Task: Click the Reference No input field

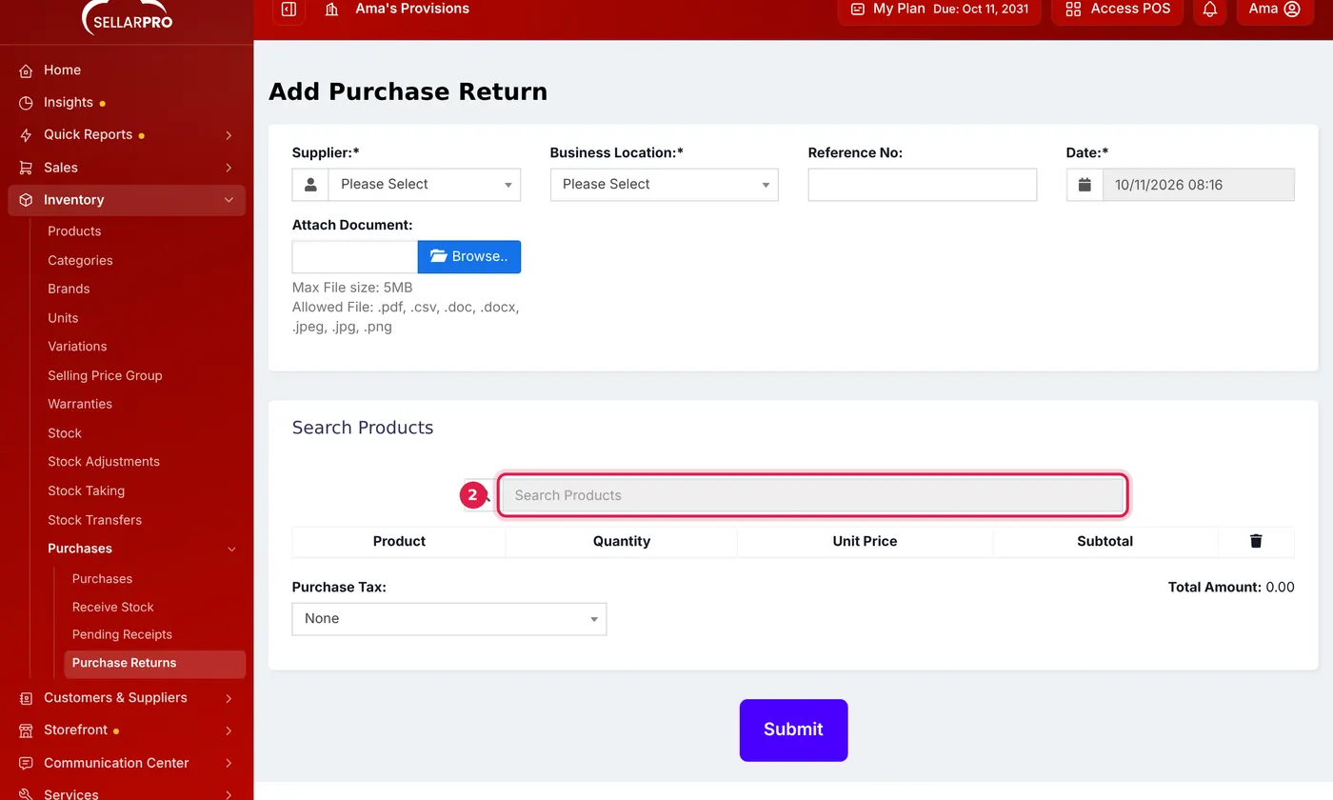Action: point(922,185)
